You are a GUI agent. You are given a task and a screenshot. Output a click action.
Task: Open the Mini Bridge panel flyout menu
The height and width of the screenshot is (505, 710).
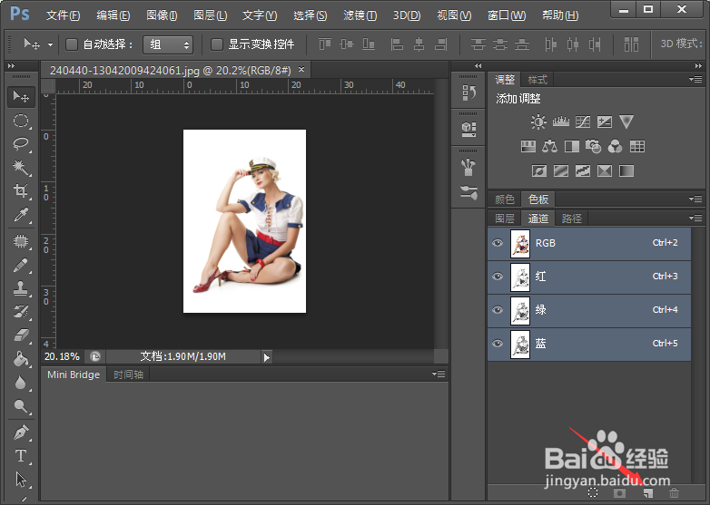click(x=439, y=374)
